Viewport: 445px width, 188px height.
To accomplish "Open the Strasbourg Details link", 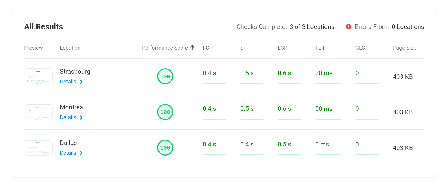I will pos(68,82).
